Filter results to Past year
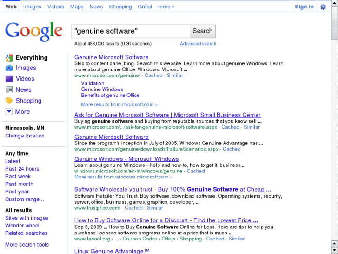The height and width of the screenshot is (254, 338). [17, 192]
